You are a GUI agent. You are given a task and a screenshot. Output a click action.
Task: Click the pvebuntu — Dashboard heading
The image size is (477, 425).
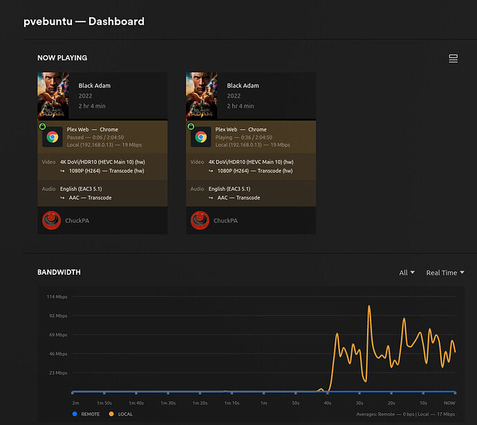(x=84, y=21)
